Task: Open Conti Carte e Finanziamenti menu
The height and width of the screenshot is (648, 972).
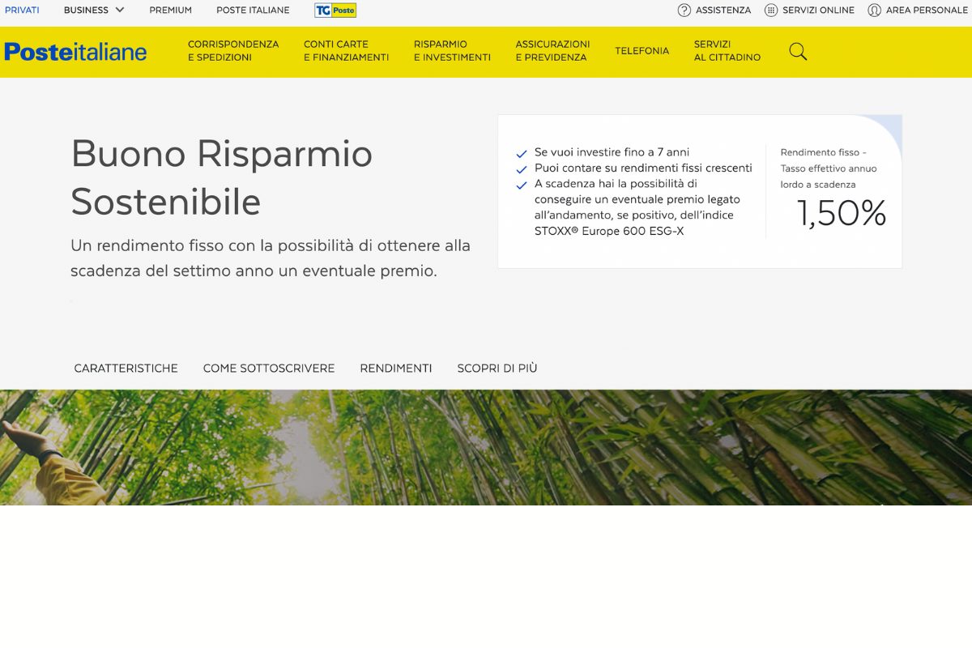Action: point(346,51)
